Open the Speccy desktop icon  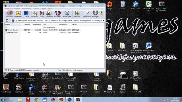123,88
